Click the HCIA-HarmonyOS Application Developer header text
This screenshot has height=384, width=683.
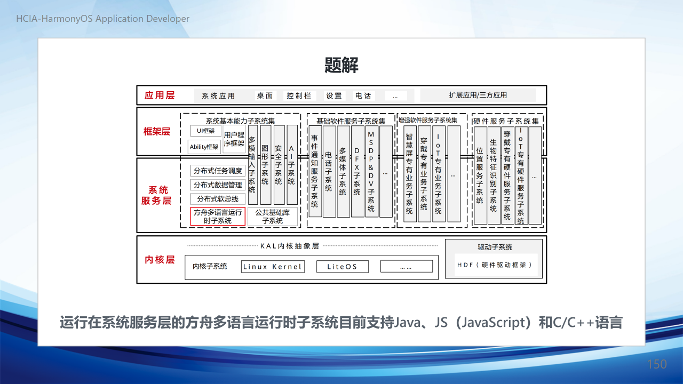tap(103, 19)
